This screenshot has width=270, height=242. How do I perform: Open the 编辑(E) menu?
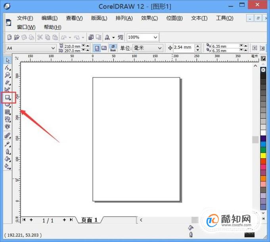[50, 18]
